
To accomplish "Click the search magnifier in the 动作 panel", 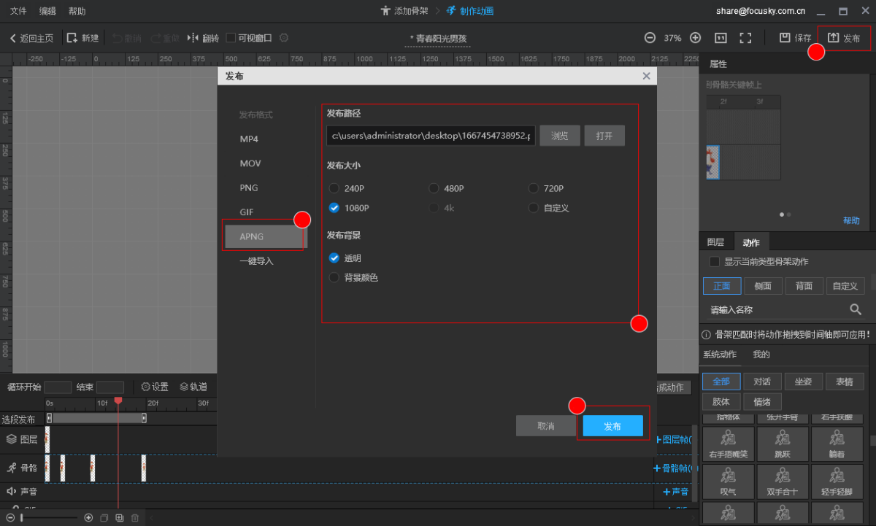I will click(x=856, y=309).
